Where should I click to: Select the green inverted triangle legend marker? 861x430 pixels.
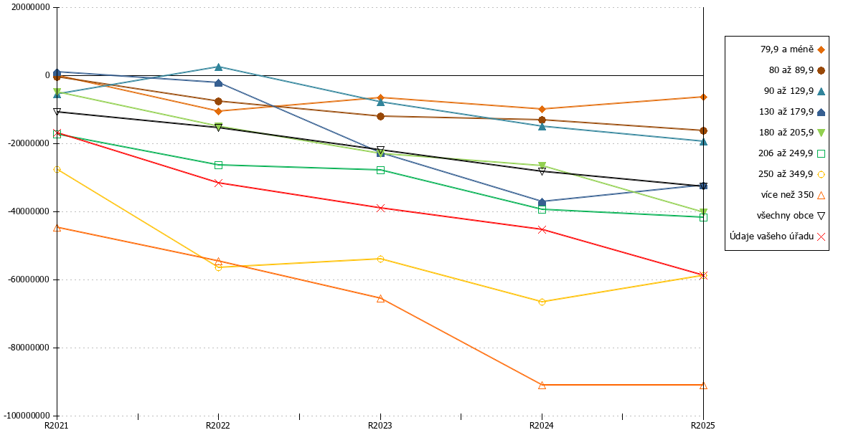point(821,133)
